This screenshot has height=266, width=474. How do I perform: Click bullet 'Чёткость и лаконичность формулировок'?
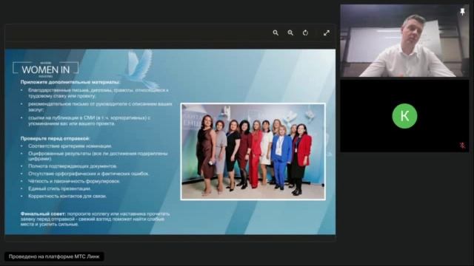click(74, 181)
